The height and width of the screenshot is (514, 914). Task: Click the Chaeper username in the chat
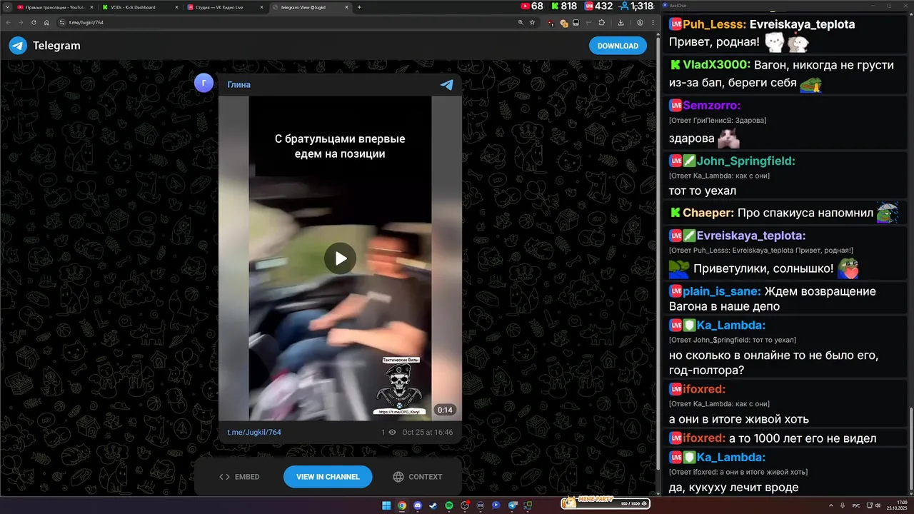(x=708, y=213)
